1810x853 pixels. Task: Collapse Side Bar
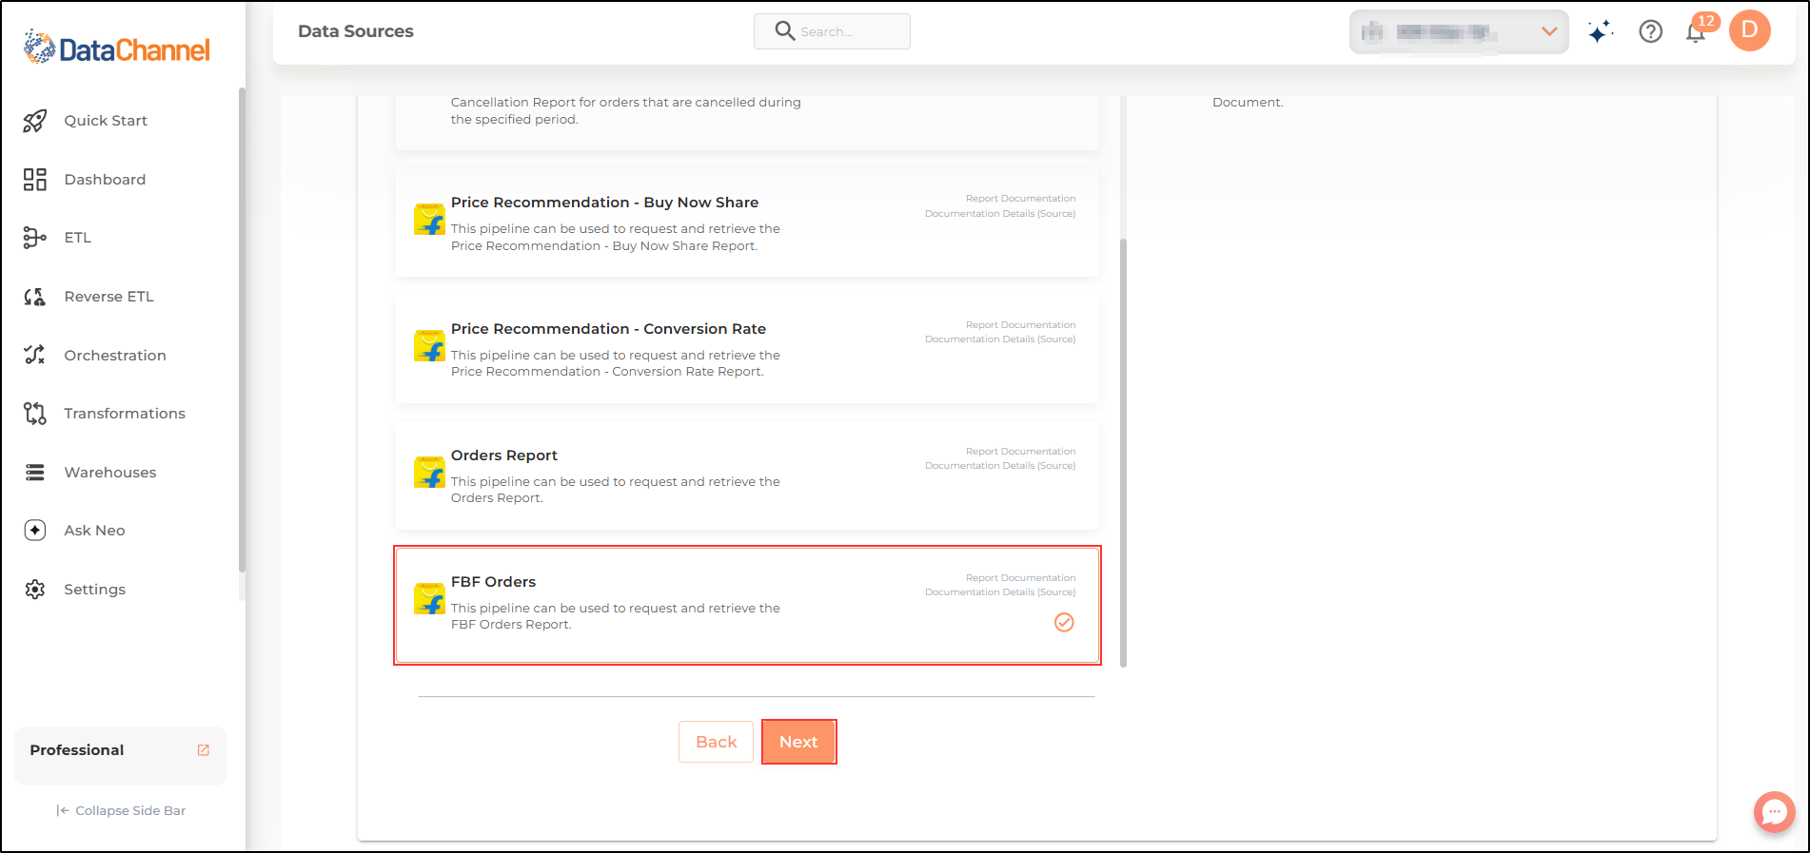[x=121, y=811]
